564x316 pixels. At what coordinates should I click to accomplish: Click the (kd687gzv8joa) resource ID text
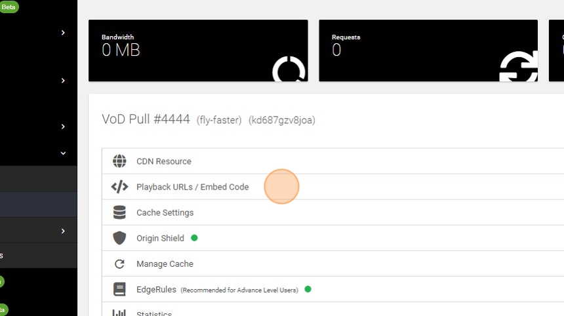click(x=281, y=120)
